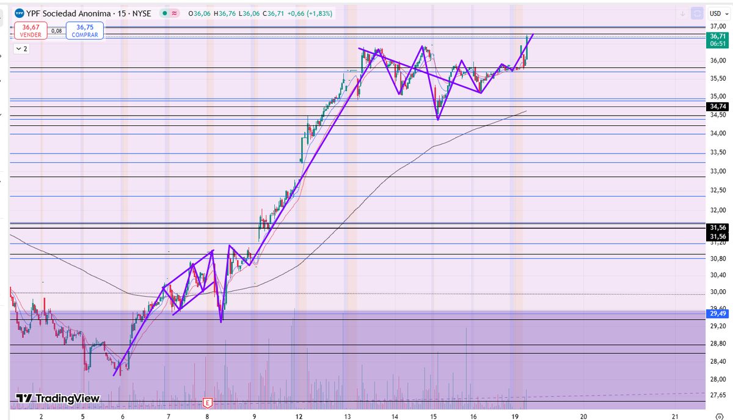Click the 35,00 price scale value
Viewport: 733px width, 420px height.
718,96
